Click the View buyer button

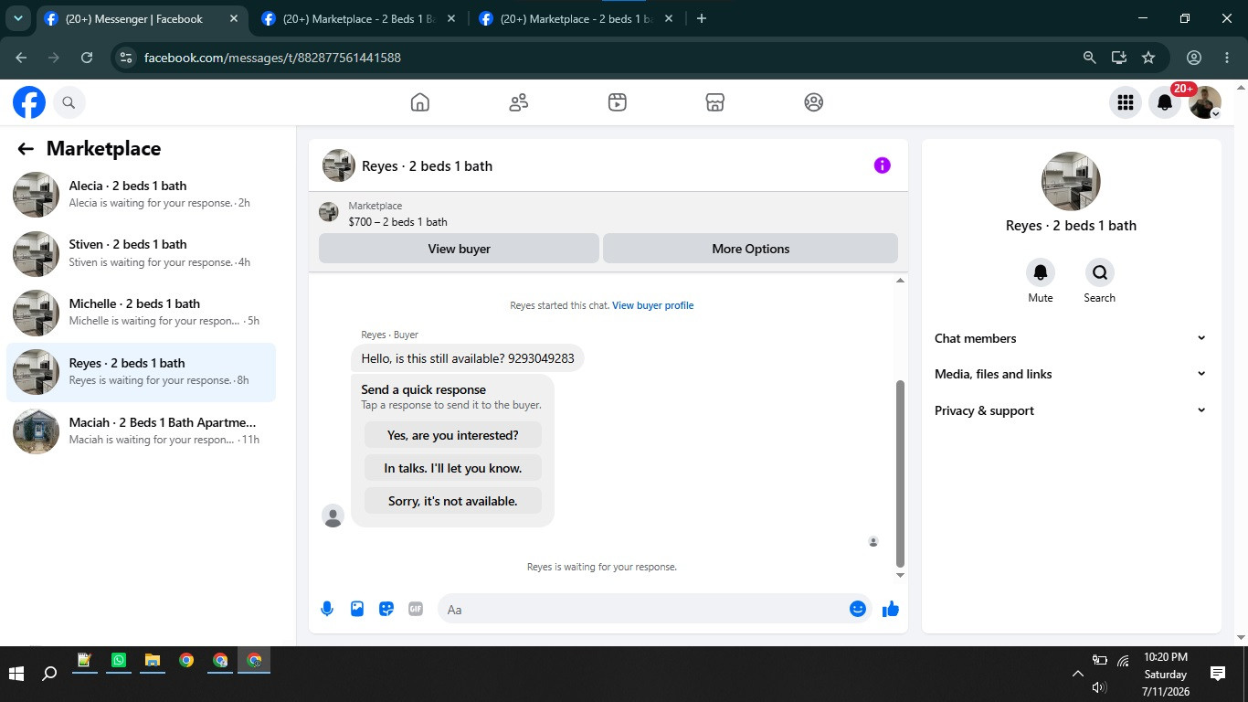click(459, 249)
